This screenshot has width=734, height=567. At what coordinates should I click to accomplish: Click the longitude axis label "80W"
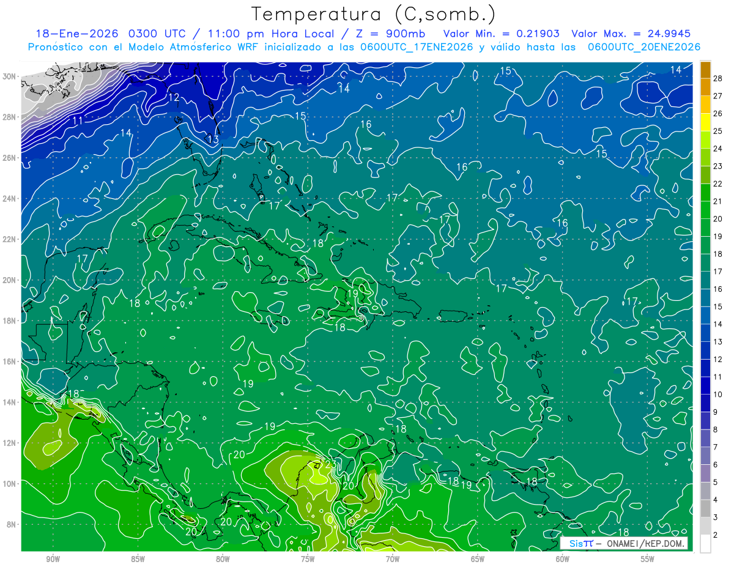coord(223,559)
